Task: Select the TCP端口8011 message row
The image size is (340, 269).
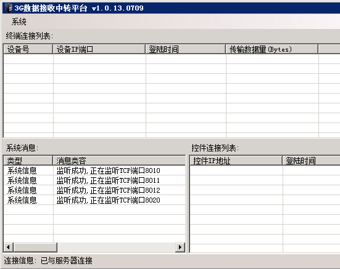Action: click(94, 180)
